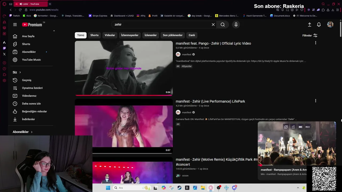Open the YouTube guide hamburger menu
Screen dimensions: 342x192
[15, 25]
